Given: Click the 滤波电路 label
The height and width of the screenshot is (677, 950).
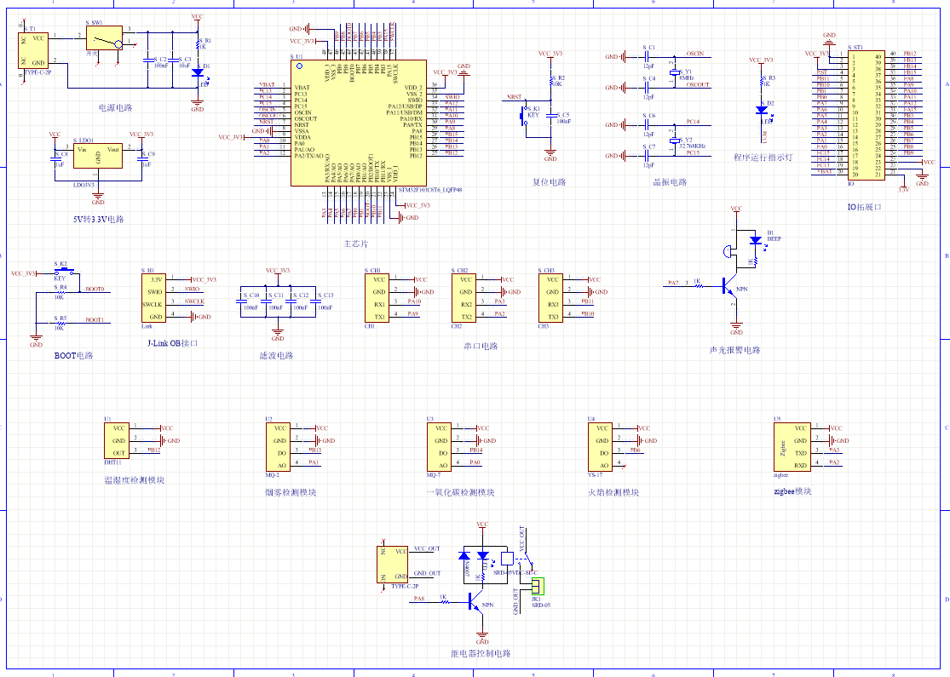Looking at the screenshot, I should coord(276,355).
